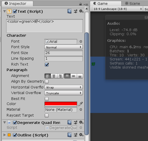Viewport: 148px width, 141px height.
Task: Select center horizontal alignment
Action: point(54,76)
